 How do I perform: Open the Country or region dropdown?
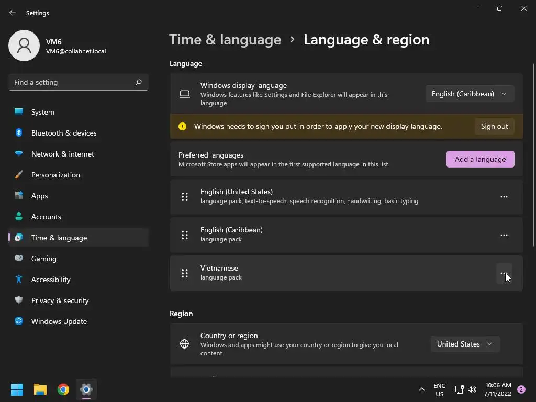pyautogui.click(x=465, y=344)
